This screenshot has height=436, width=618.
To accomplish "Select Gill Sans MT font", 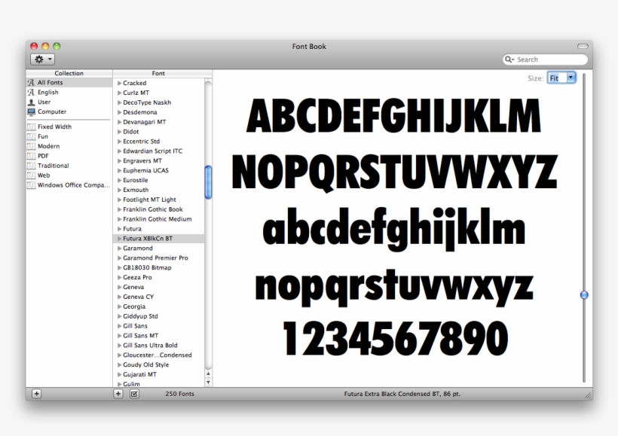I will pos(140,336).
